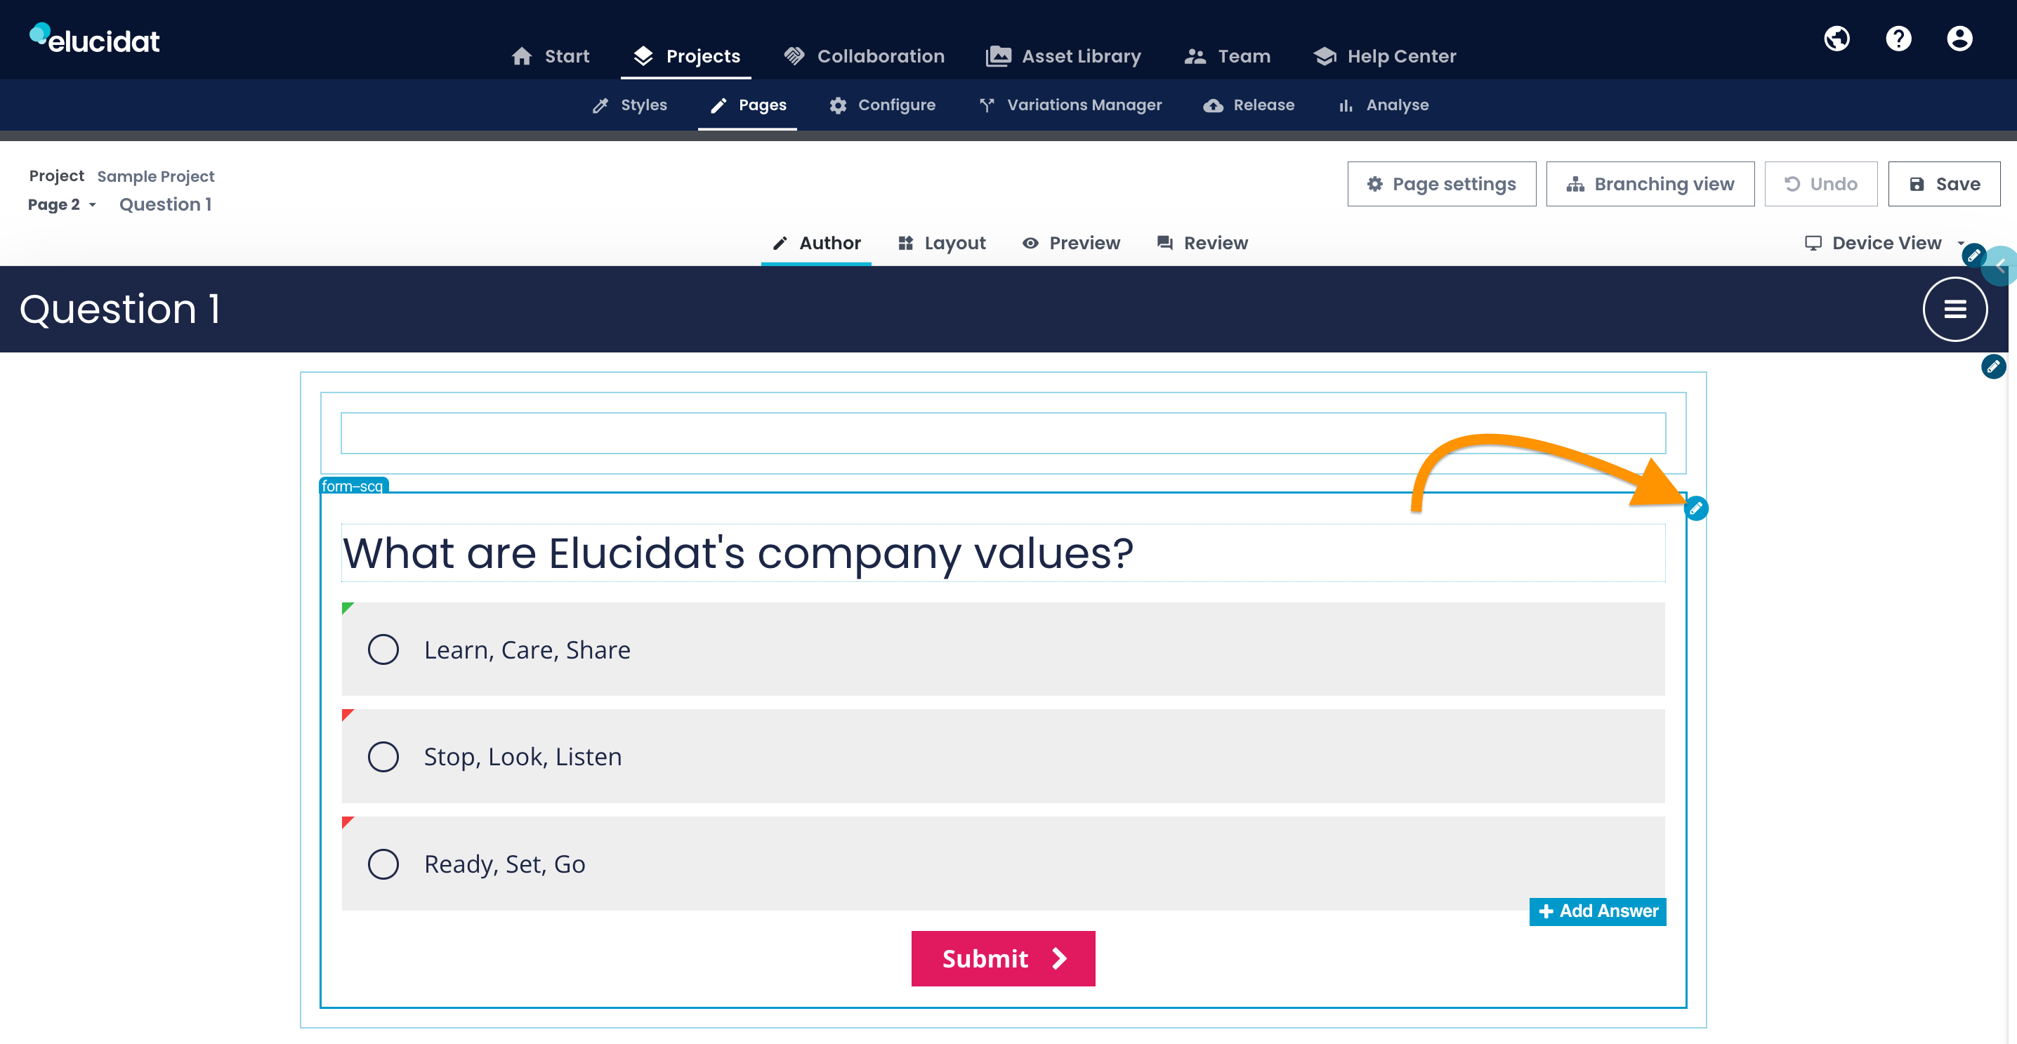Switch to the Review tab
Viewport: 2017px width, 1044px height.
pyautogui.click(x=1202, y=243)
